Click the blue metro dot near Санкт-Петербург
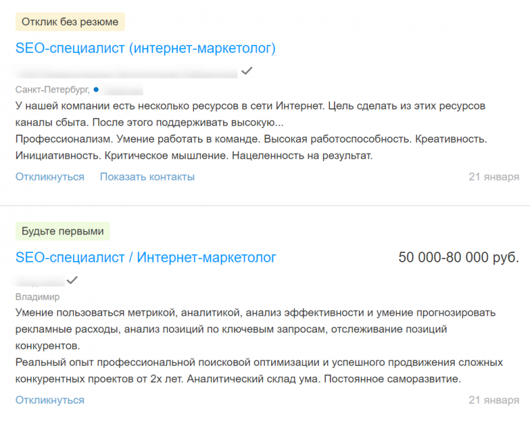The image size is (530, 428). coord(96,89)
